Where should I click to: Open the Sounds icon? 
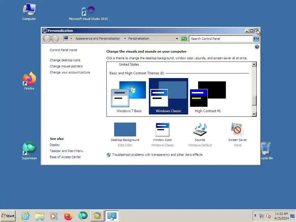click(x=200, y=129)
